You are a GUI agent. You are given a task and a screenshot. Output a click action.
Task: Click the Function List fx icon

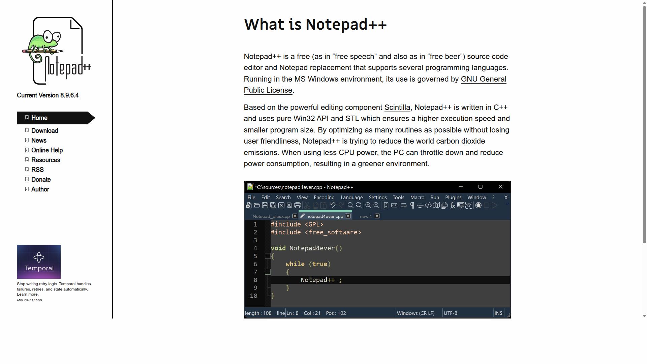point(453,205)
